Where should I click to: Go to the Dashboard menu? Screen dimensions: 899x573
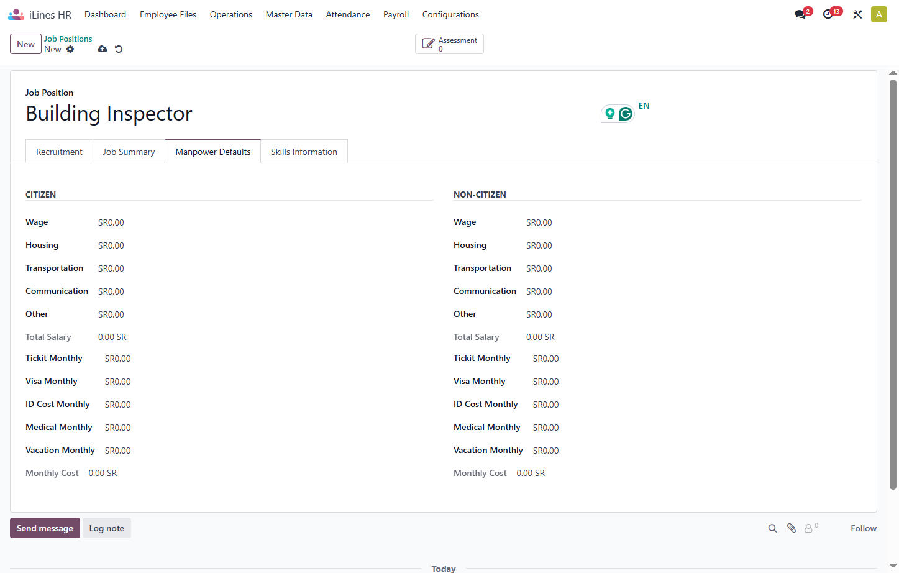(x=105, y=14)
